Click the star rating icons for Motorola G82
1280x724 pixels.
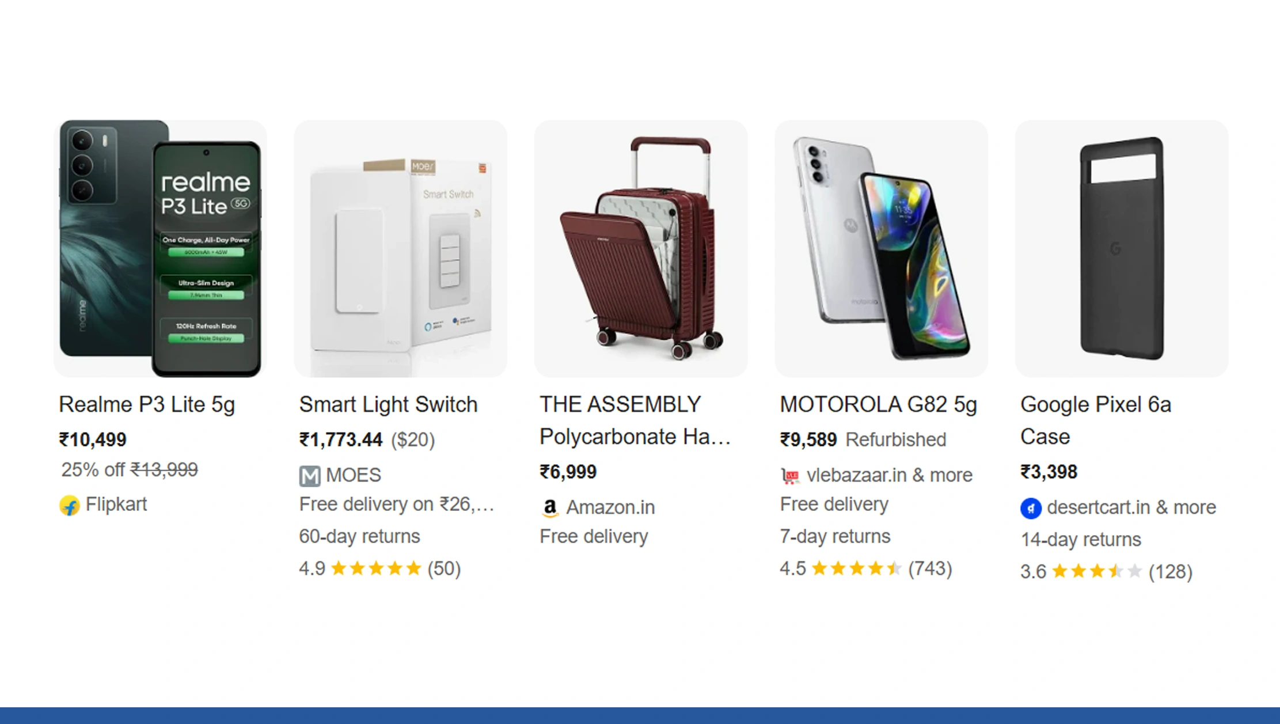click(x=856, y=568)
